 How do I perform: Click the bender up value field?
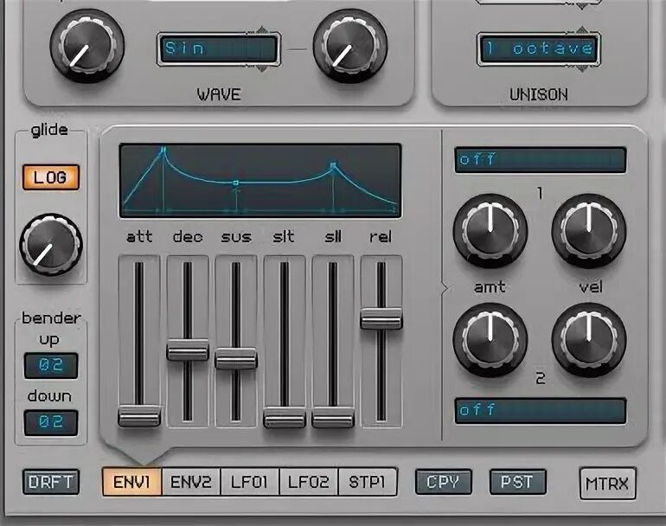click(51, 365)
